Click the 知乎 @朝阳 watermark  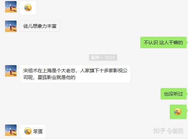168,131
